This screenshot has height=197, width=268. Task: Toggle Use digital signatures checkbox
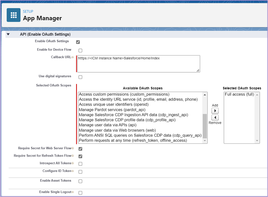pos(80,77)
